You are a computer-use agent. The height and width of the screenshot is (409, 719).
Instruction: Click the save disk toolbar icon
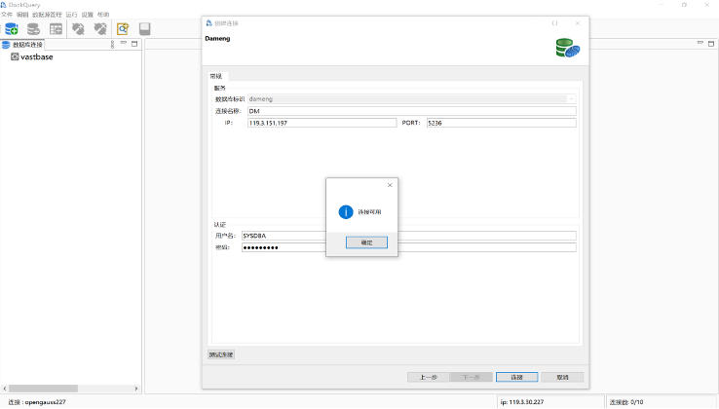[x=144, y=29]
